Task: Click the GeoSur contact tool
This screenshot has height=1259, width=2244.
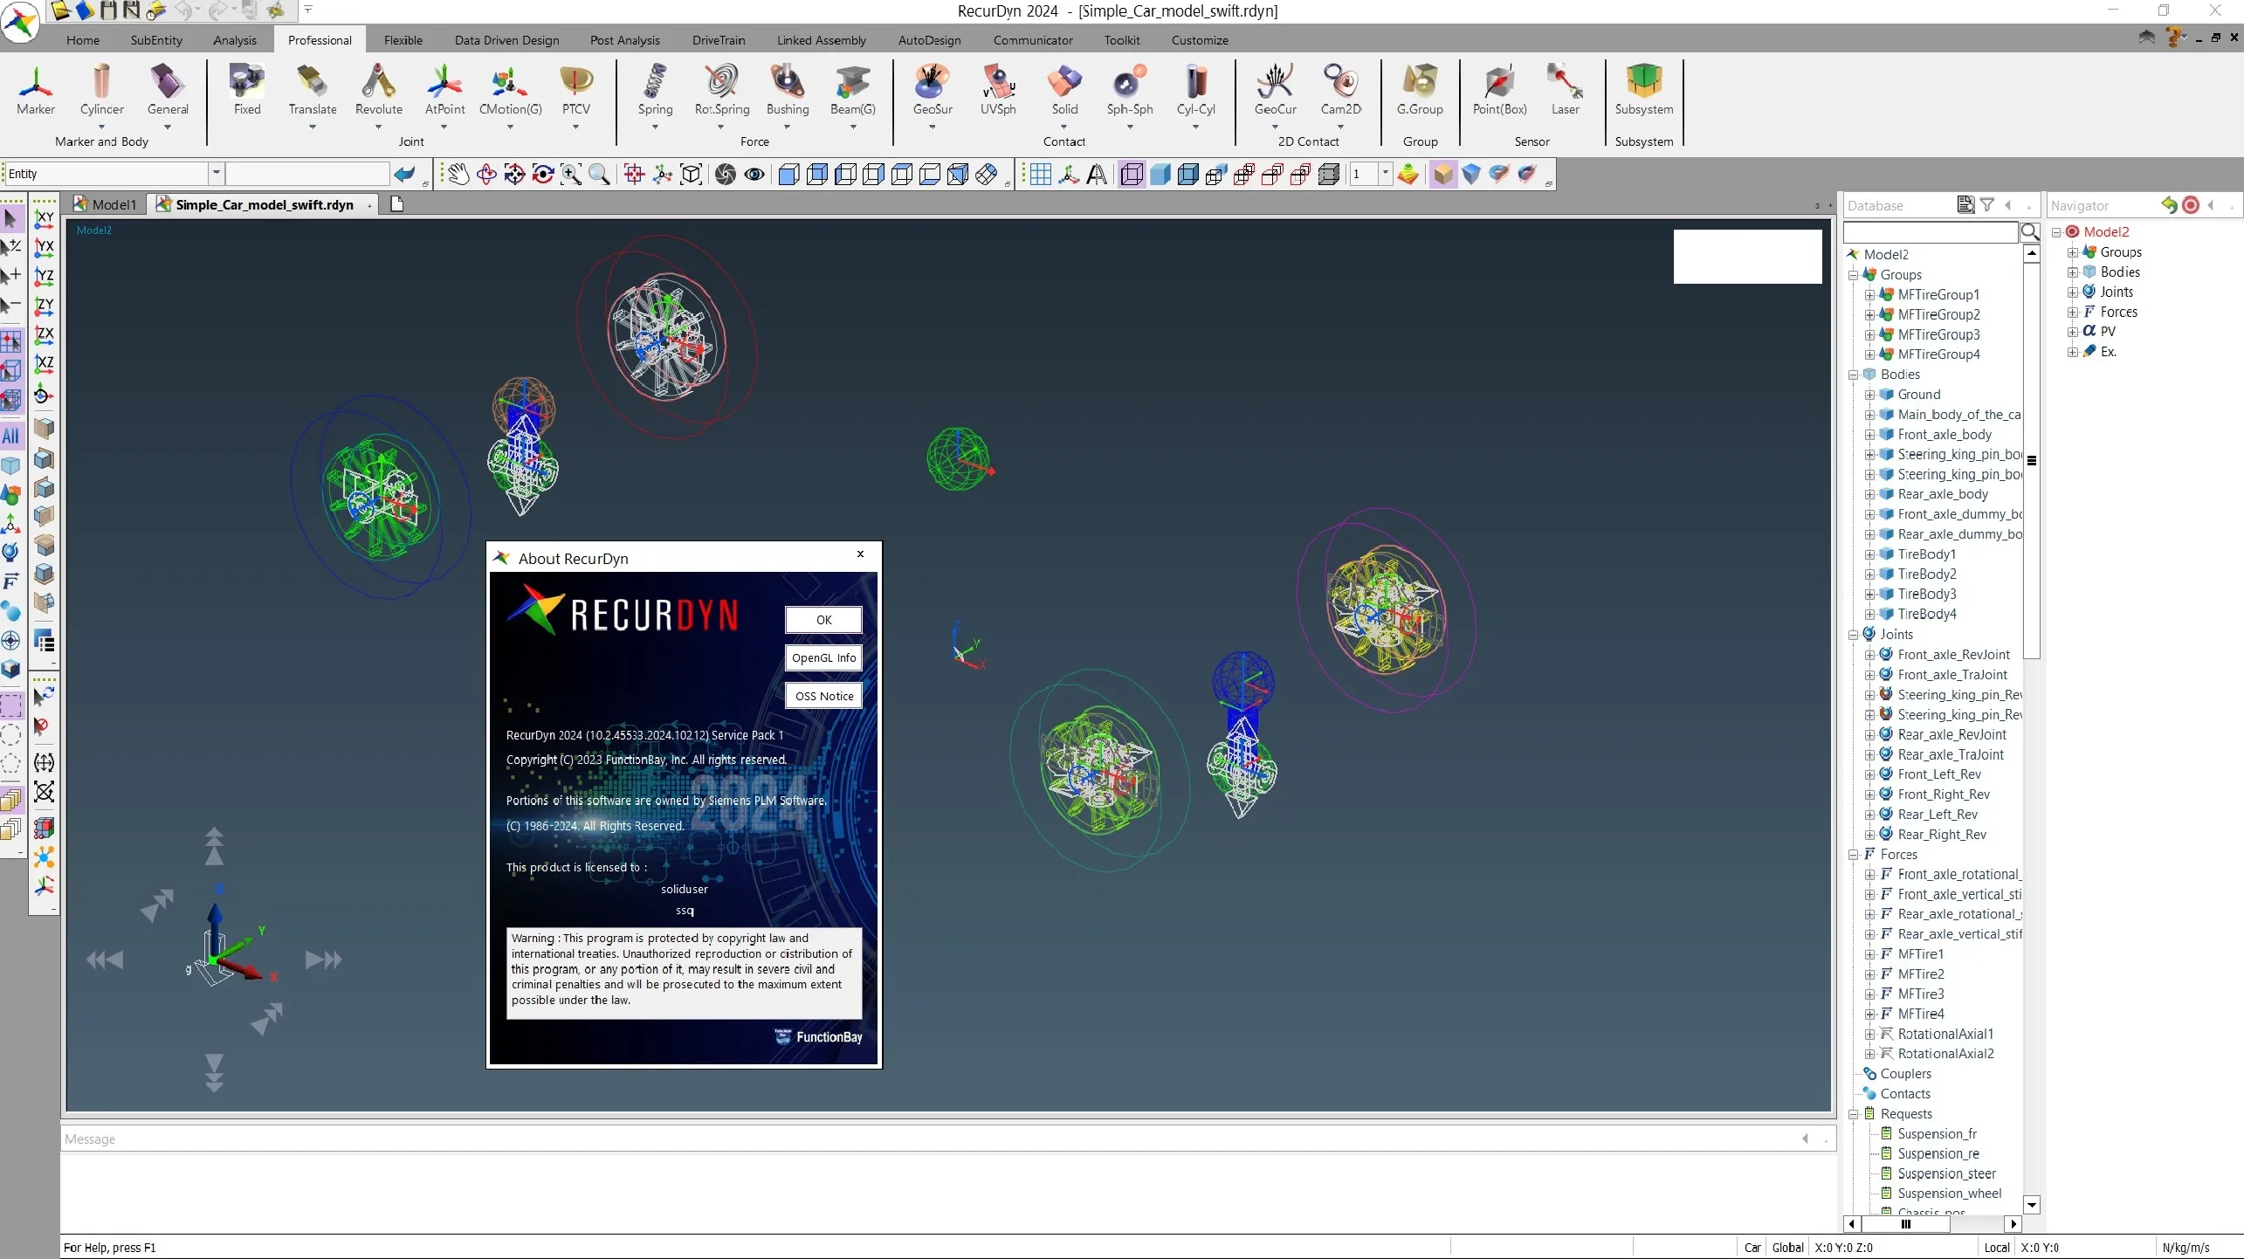Action: point(933,90)
